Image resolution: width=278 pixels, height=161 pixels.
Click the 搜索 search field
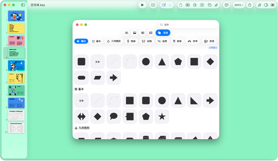(188, 25)
